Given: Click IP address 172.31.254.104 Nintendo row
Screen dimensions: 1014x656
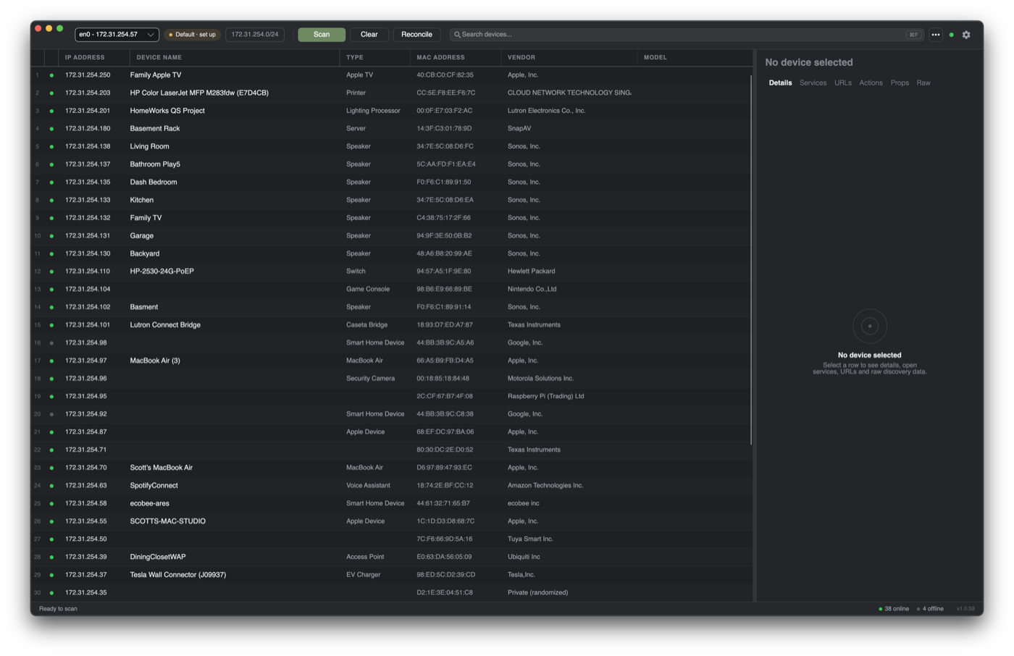Looking at the screenshot, I should 88,289.
